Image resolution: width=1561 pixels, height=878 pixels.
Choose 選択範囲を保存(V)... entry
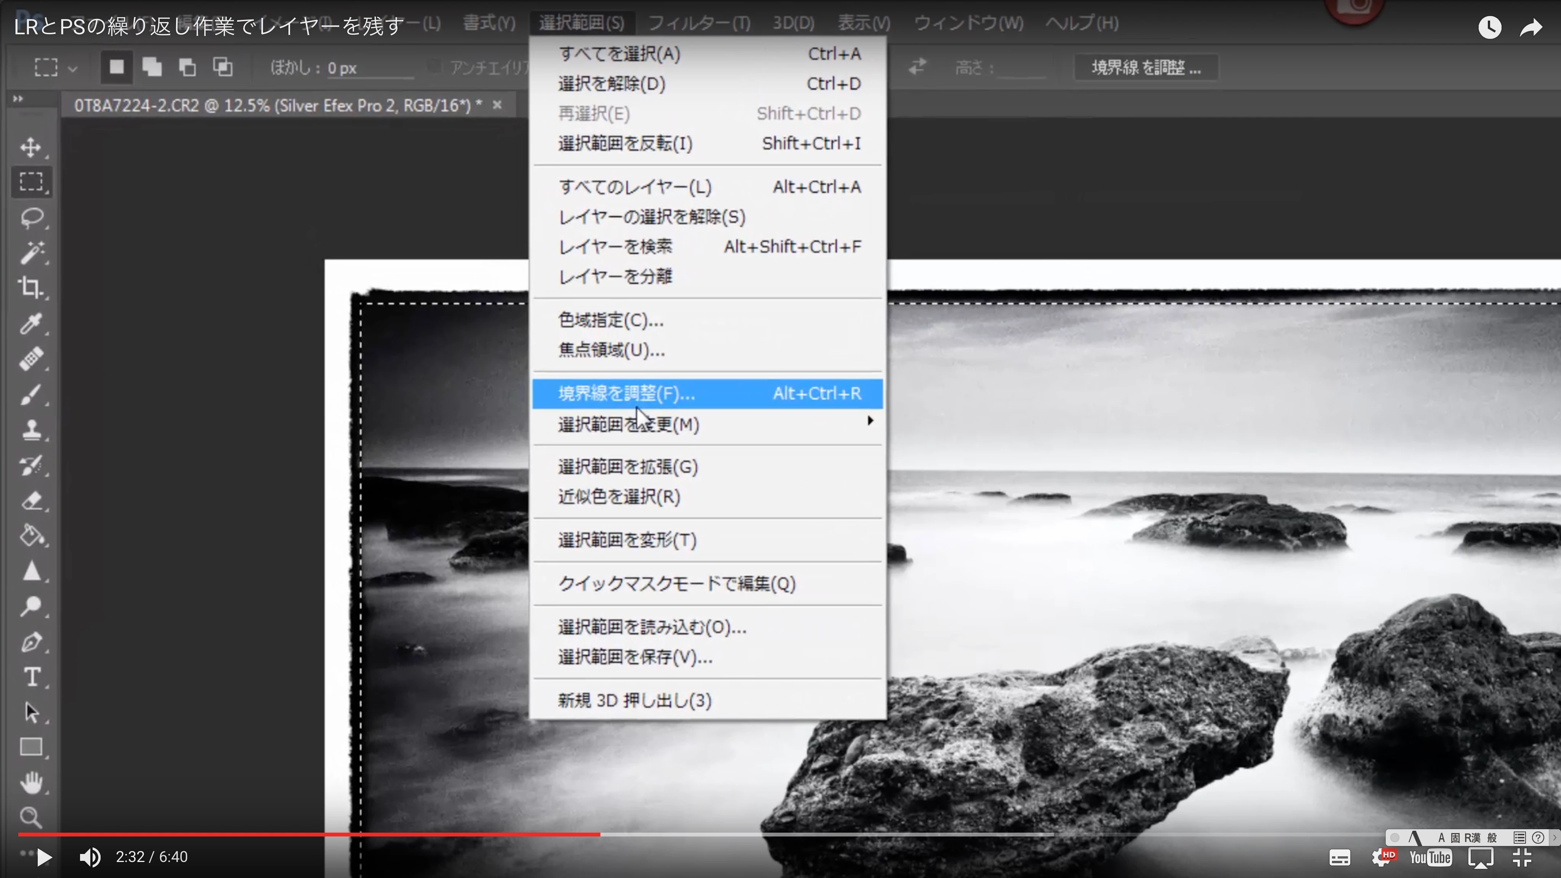(x=707, y=657)
